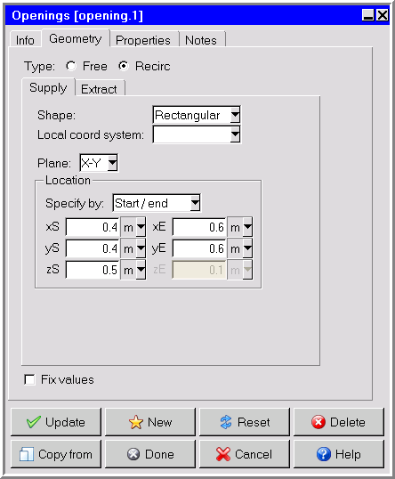This screenshot has height=479, width=395.
Task: Enable the Fix values checkbox
Action: pos(29,379)
